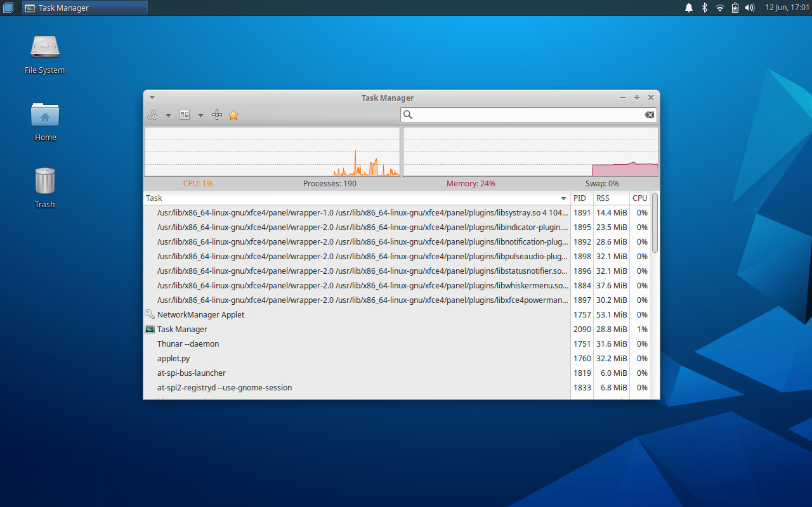Click the process settings gears icon
This screenshot has height=507, width=812.
[x=152, y=115]
